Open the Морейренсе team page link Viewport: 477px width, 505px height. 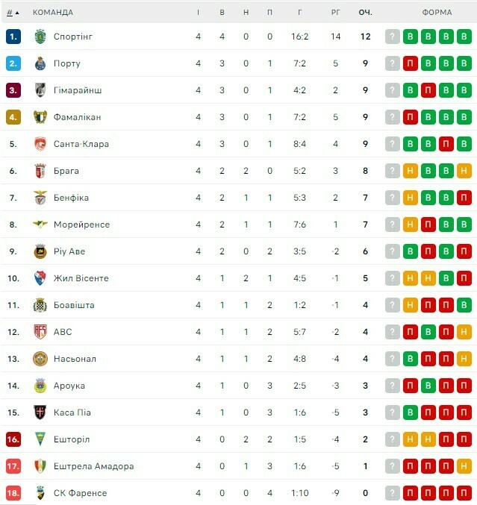pos(81,225)
